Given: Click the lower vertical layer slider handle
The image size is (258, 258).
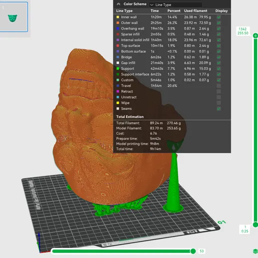Looking at the screenshot, I should tap(255, 224).
